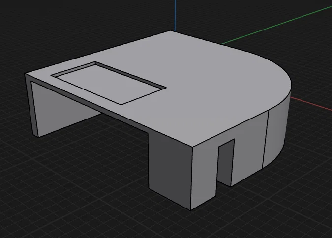Select the top back corner vertex of the model
Screen dimensions: 332x238
pyautogui.click(x=170, y=31)
